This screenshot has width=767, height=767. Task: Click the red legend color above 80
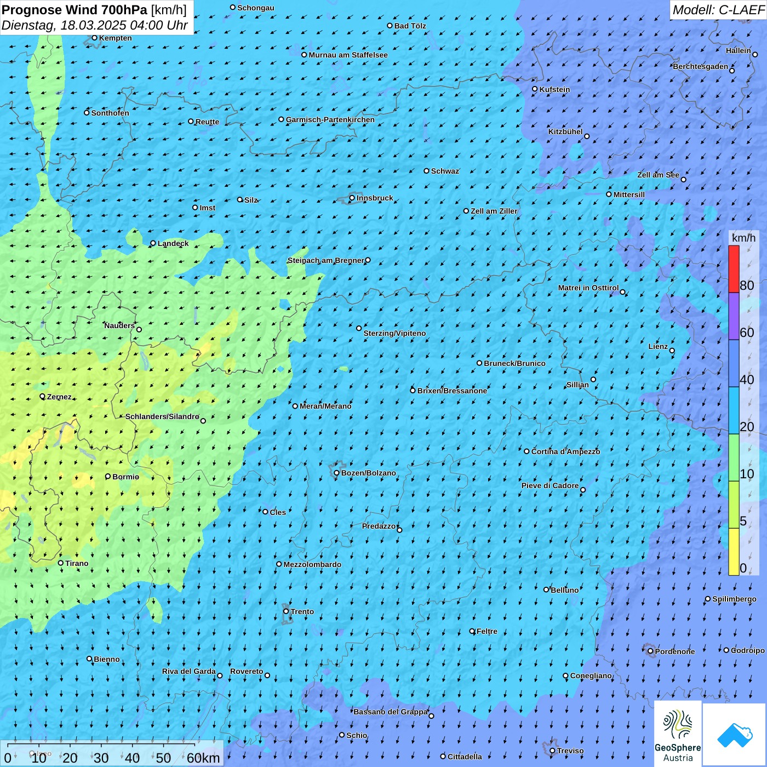tap(734, 269)
